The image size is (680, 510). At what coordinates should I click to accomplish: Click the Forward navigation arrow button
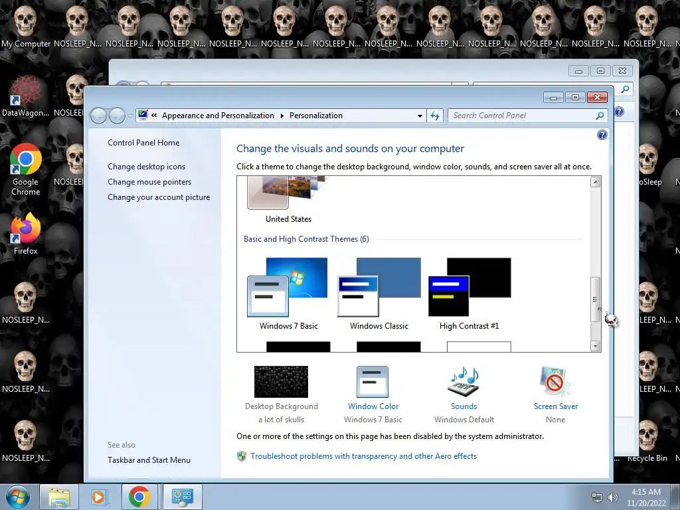(x=117, y=116)
